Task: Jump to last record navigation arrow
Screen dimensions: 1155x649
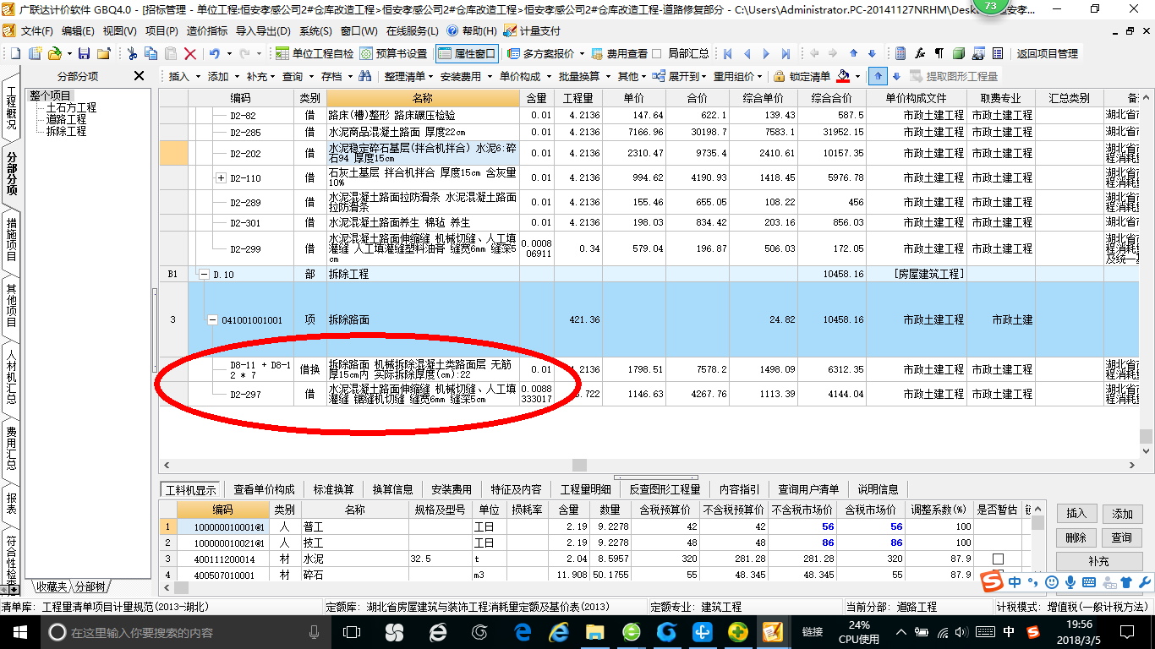Action: [x=786, y=53]
